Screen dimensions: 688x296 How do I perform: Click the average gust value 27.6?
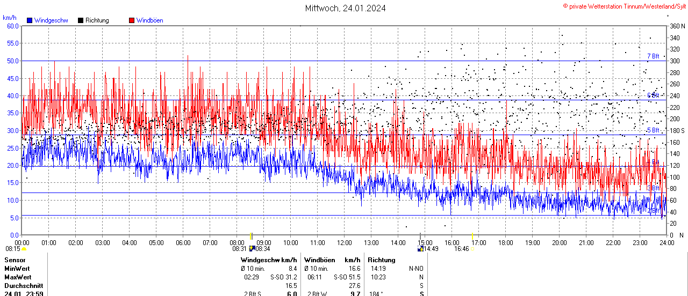(355, 286)
